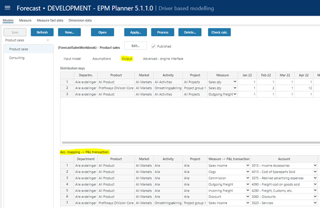
Task: Select the Output tab
Action: [x=127, y=59]
